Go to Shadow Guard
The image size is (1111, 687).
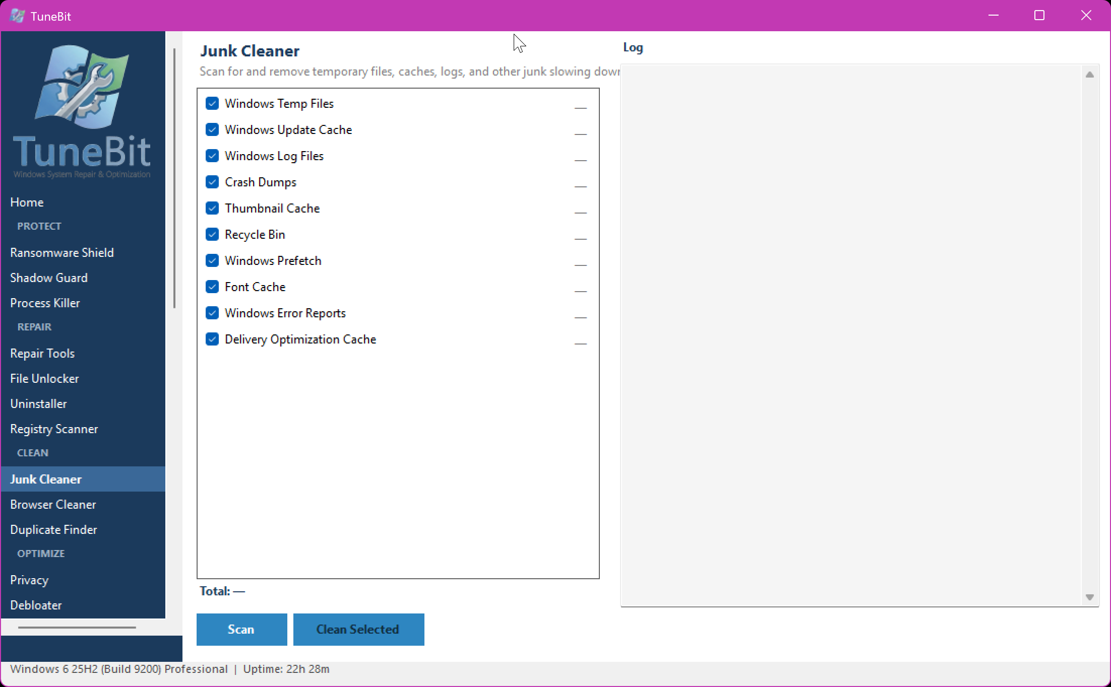click(x=83, y=278)
